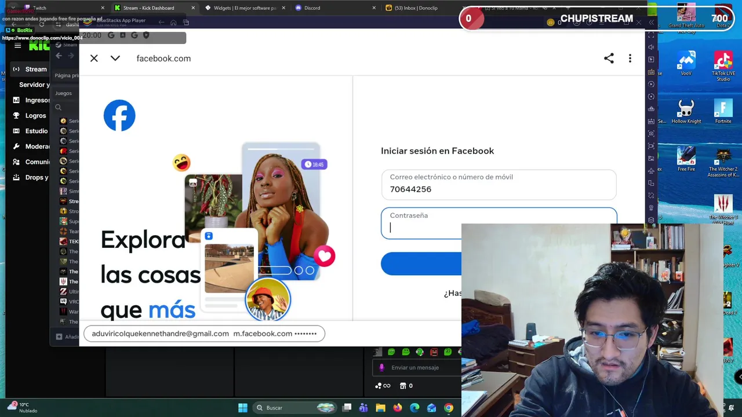Focus the email or mobile number field
This screenshot has height=417, width=742.
pyautogui.click(x=499, y=185)
